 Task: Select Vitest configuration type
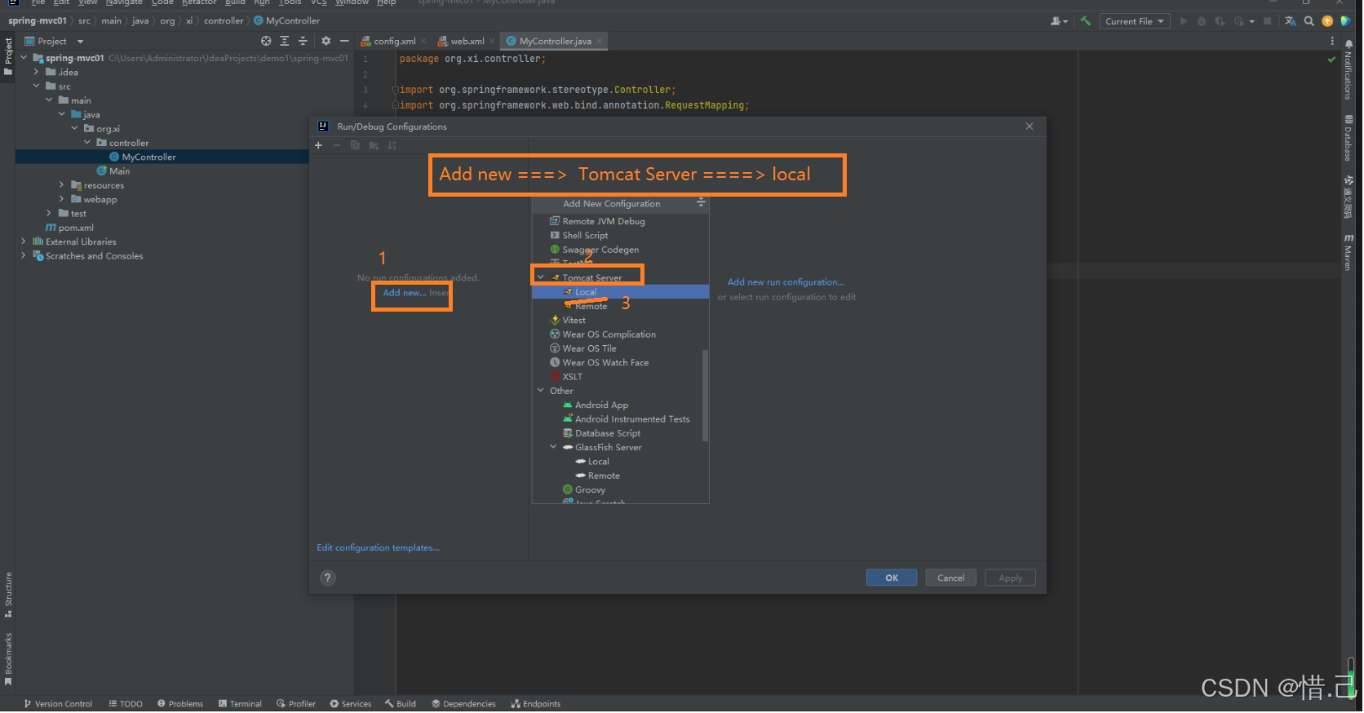[573, 321]
